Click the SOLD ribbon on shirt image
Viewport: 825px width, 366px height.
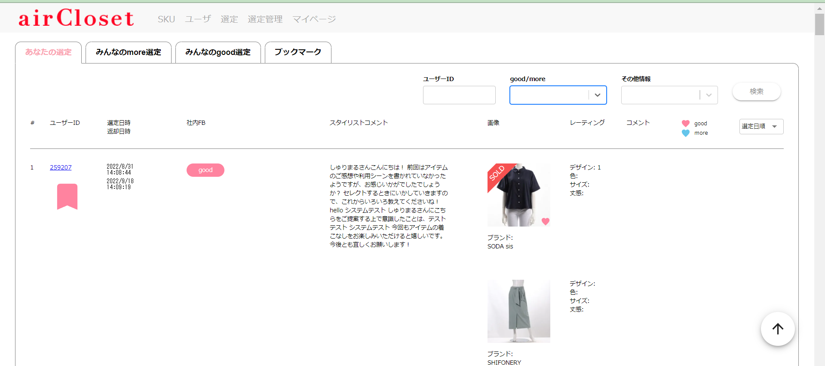pos(497,173)
